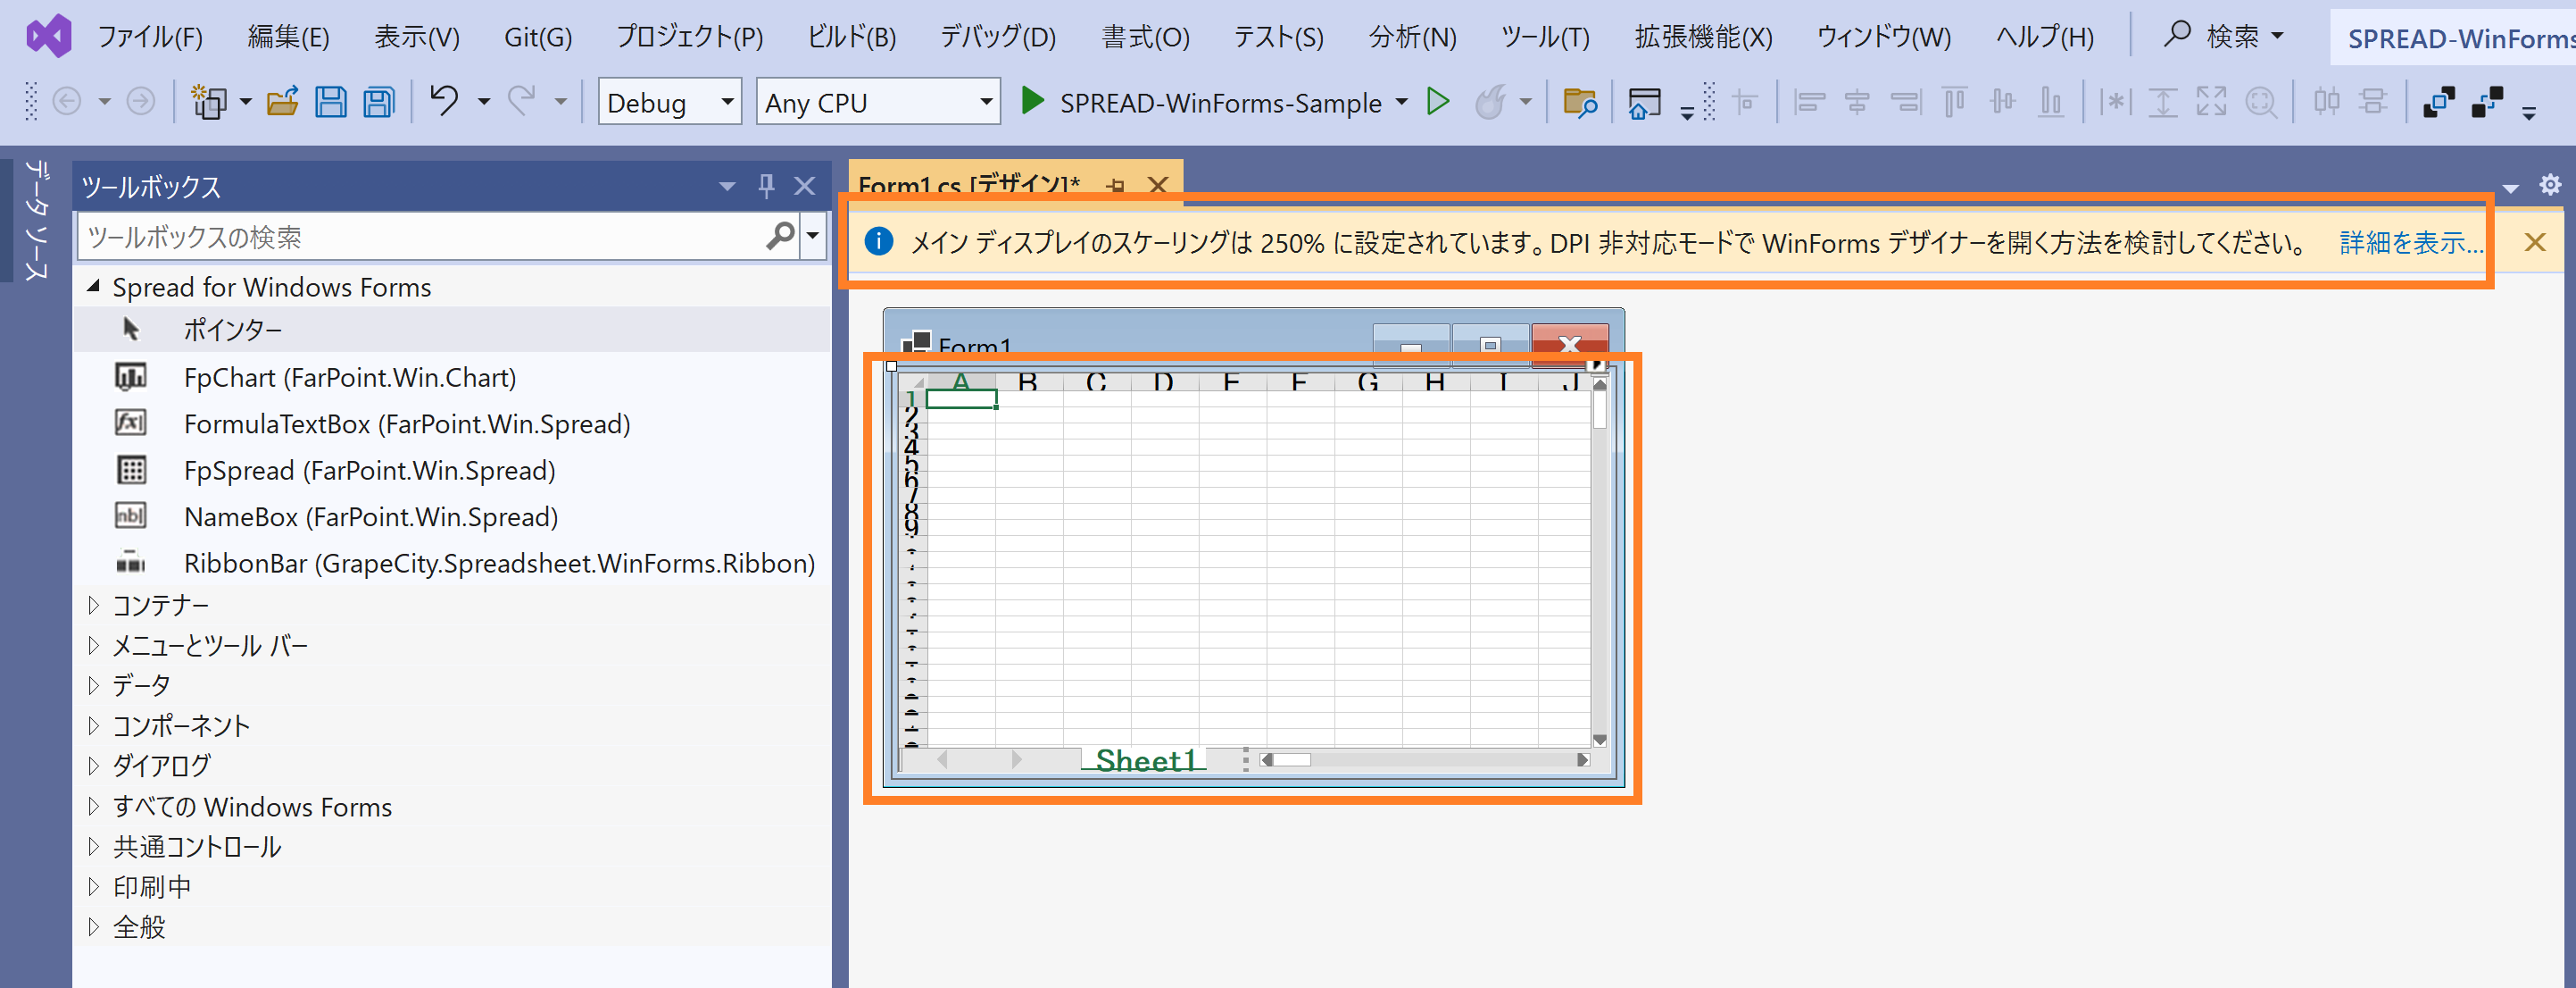Save the current file with Save icon
This screenshot has width=2576, height=988.
(331, 101)
